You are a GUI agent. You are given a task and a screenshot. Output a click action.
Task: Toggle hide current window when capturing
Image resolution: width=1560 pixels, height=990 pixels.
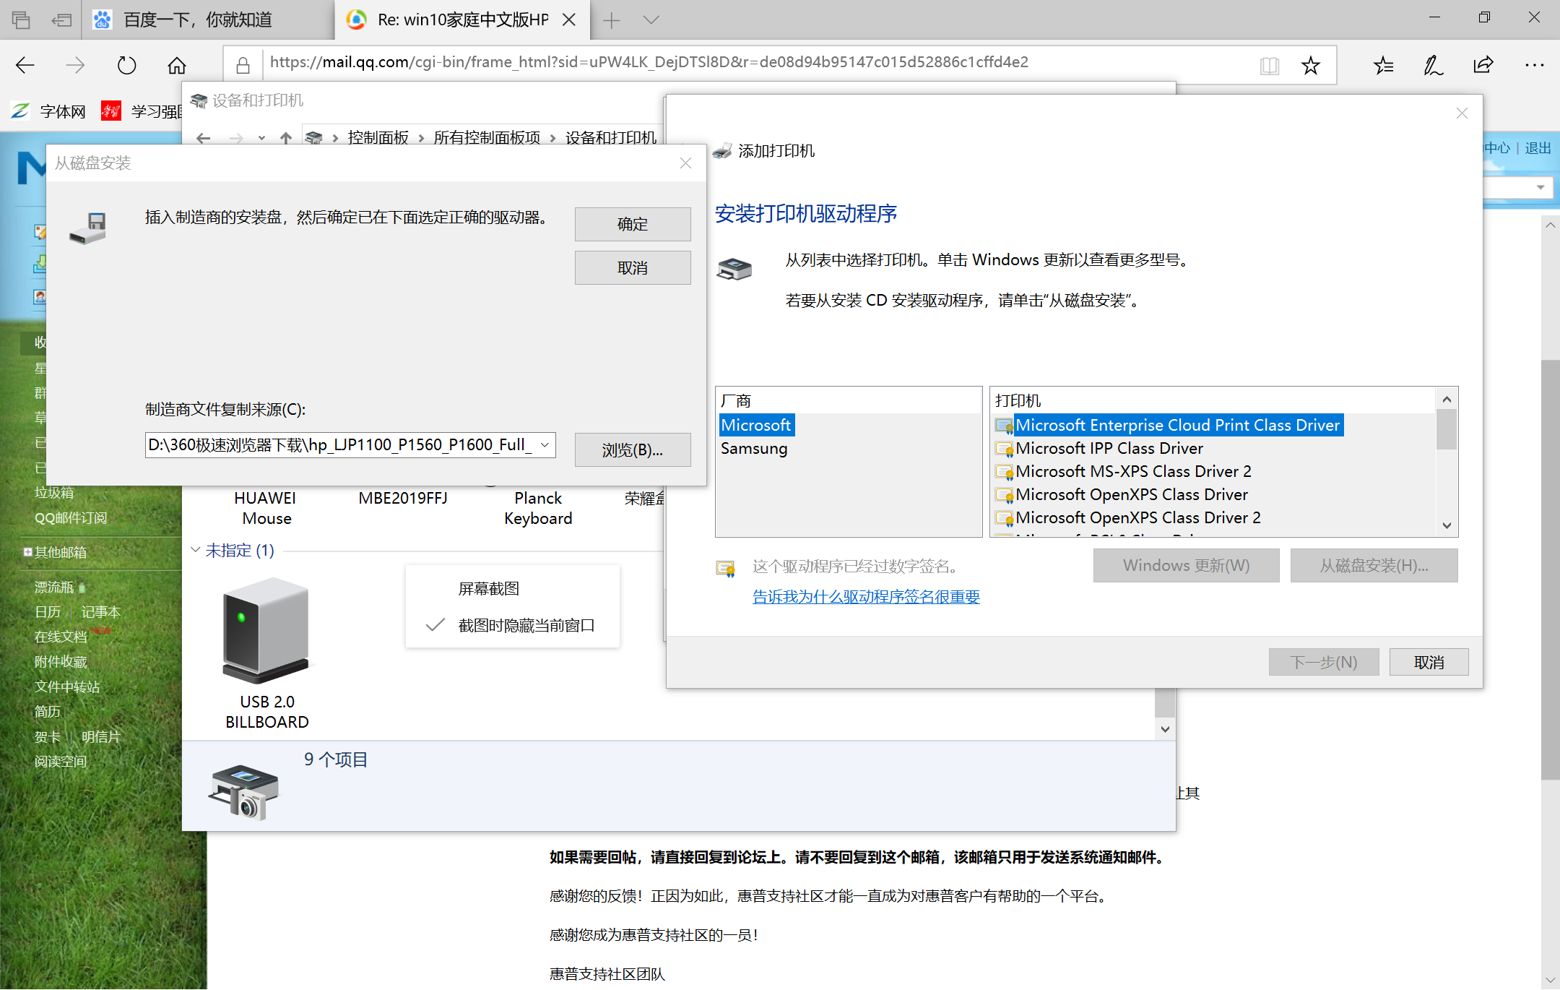pyautogui.click(x=526, y=625)
